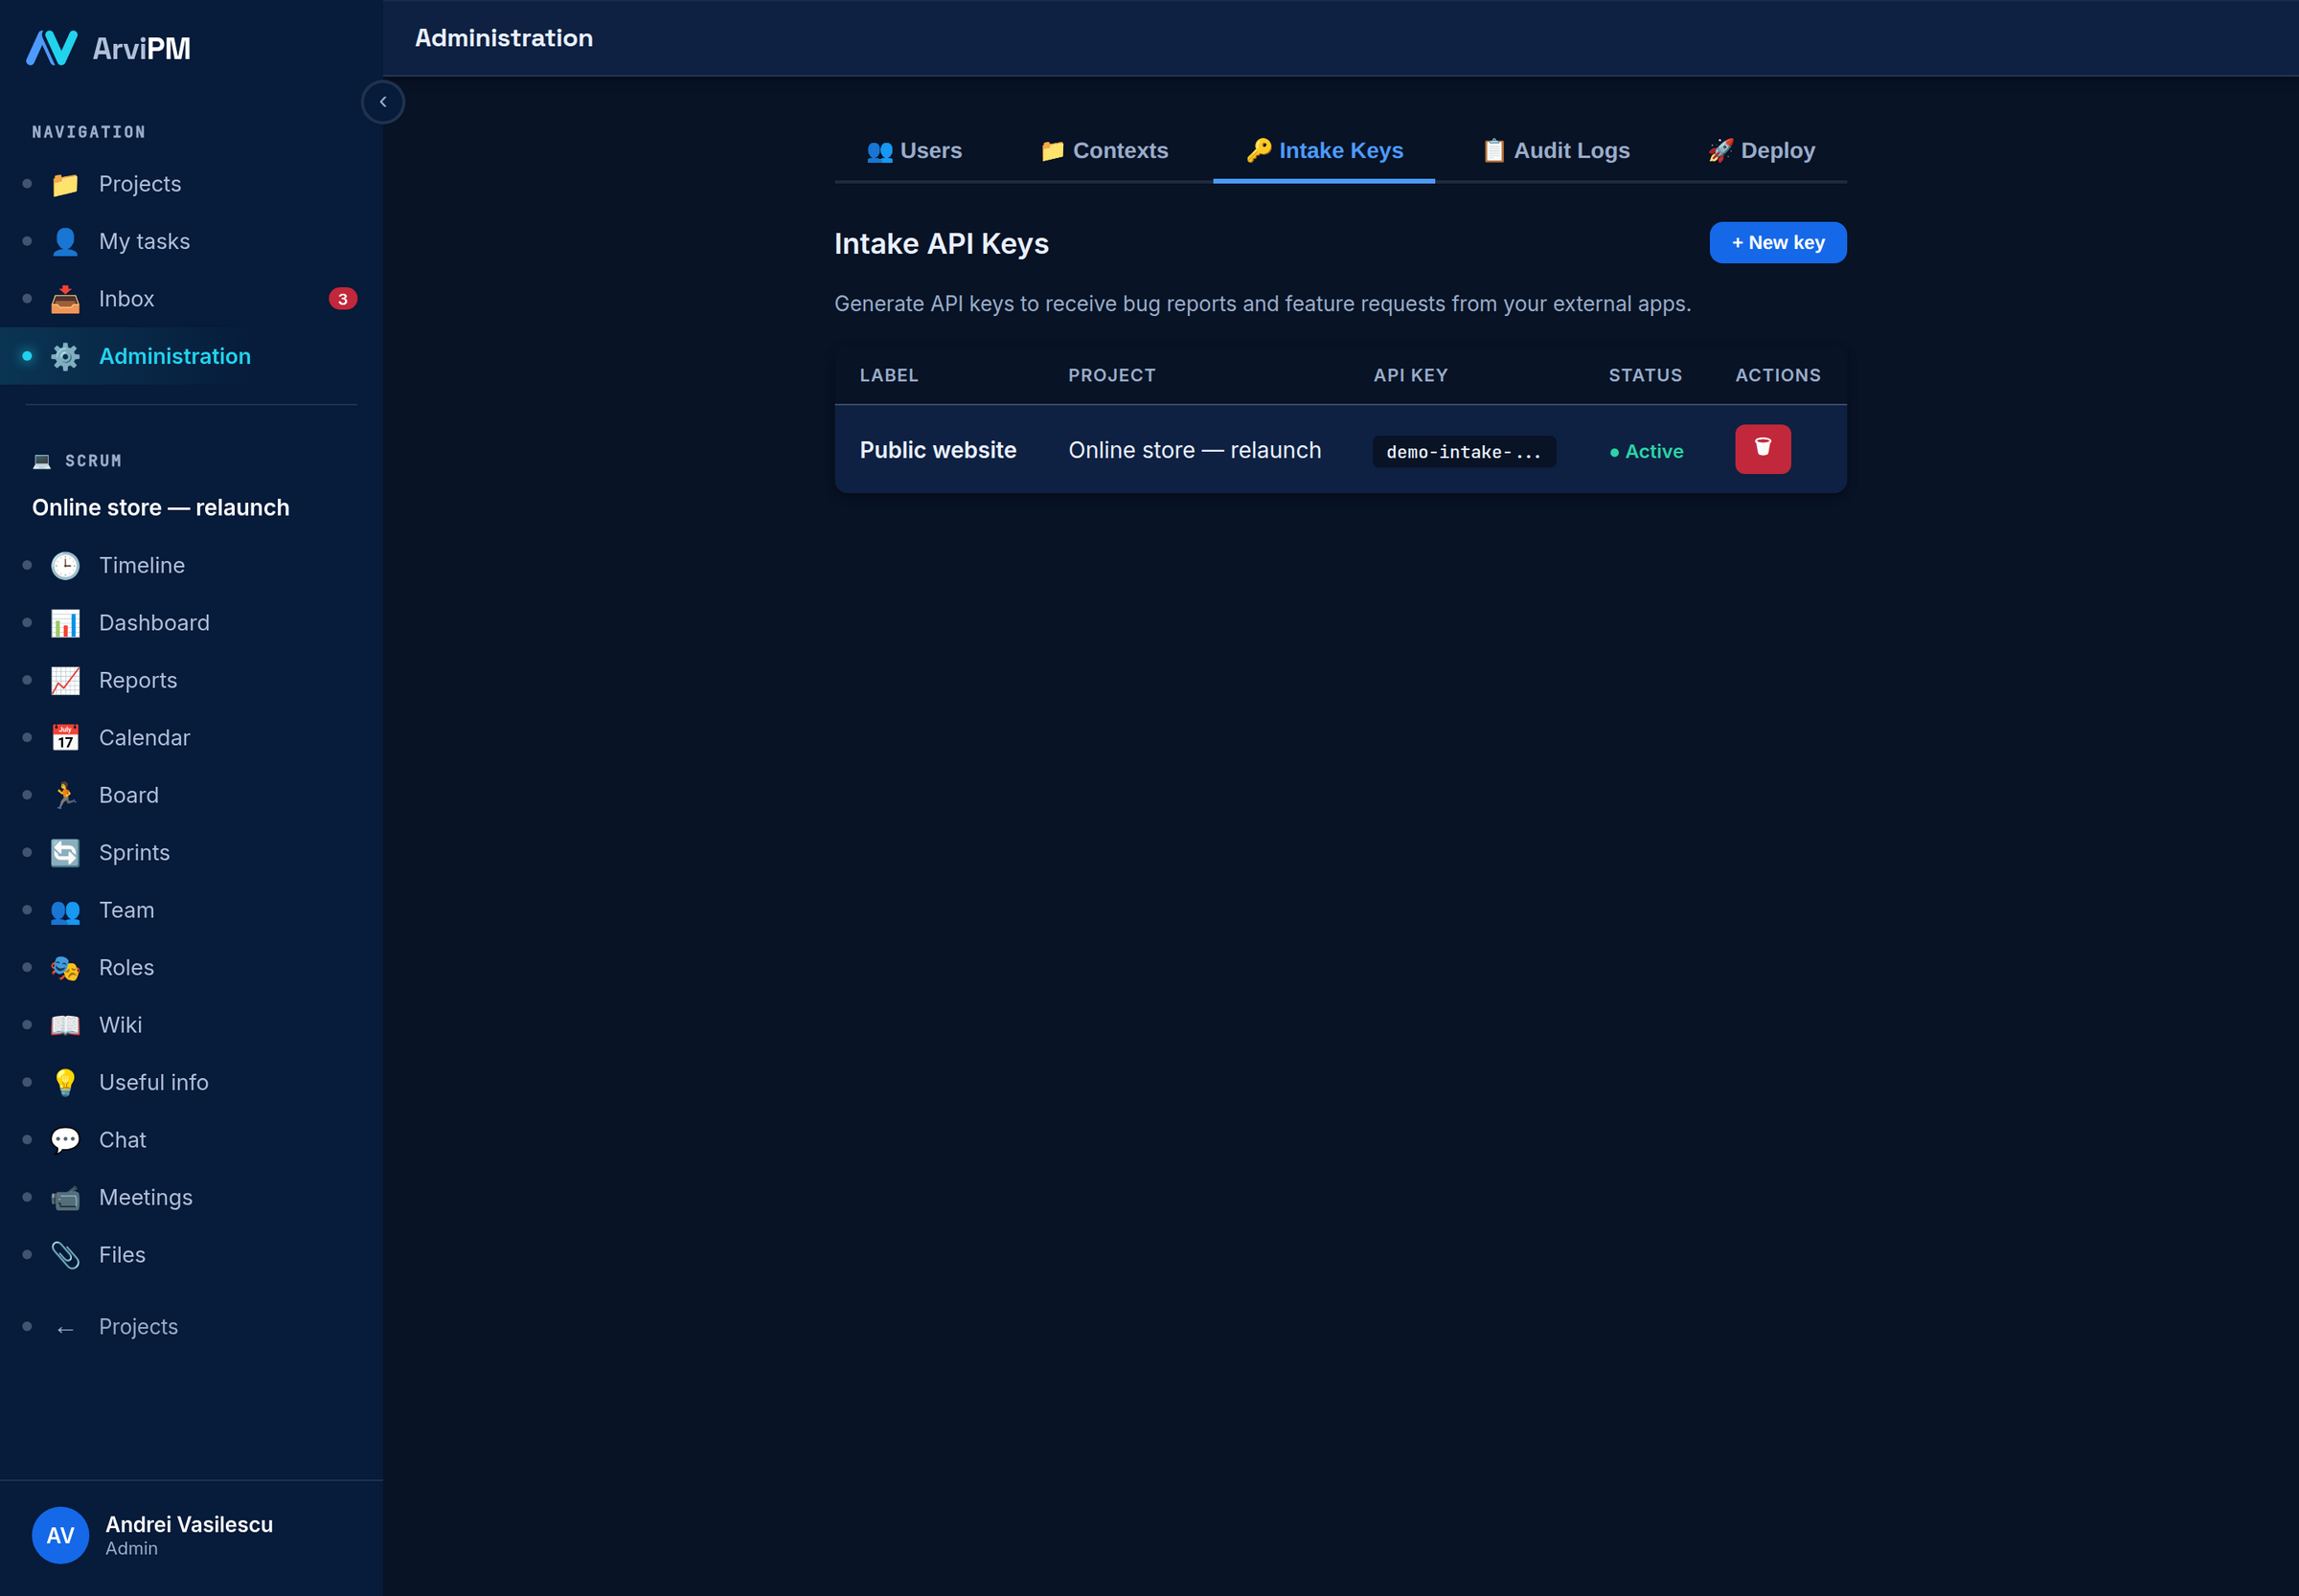Open the Andrei Vasilescu user avatar
The height and width of the screenshot is (1596, 2299).
[60, 1535]
